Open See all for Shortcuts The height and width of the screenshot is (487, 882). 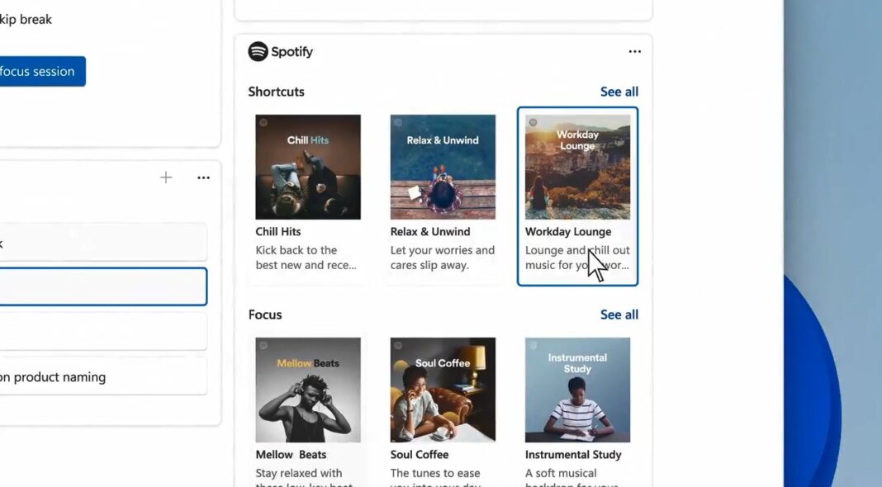(619, 91)
